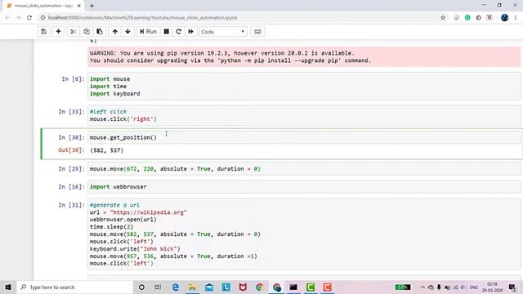Cut selected cells with the scissors icon
The image size is (523, 294).
(73, 32)
